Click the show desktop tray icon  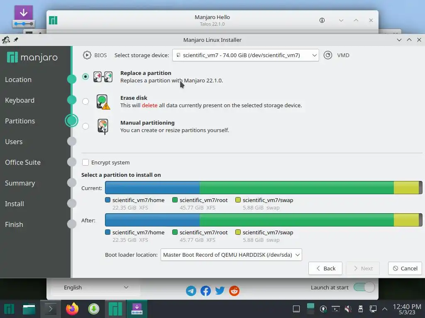[296, 309]
